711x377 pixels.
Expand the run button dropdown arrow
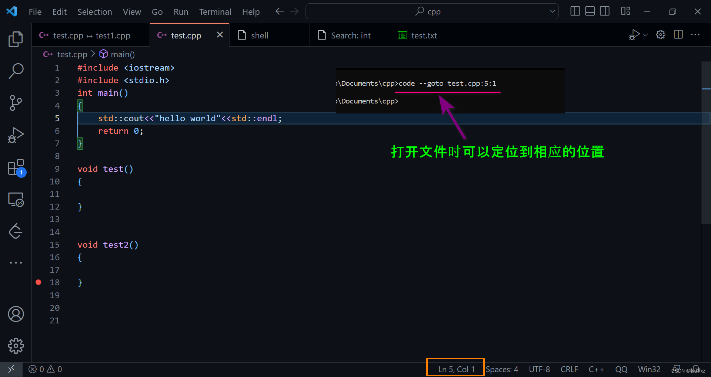click(x=645, y=35)
